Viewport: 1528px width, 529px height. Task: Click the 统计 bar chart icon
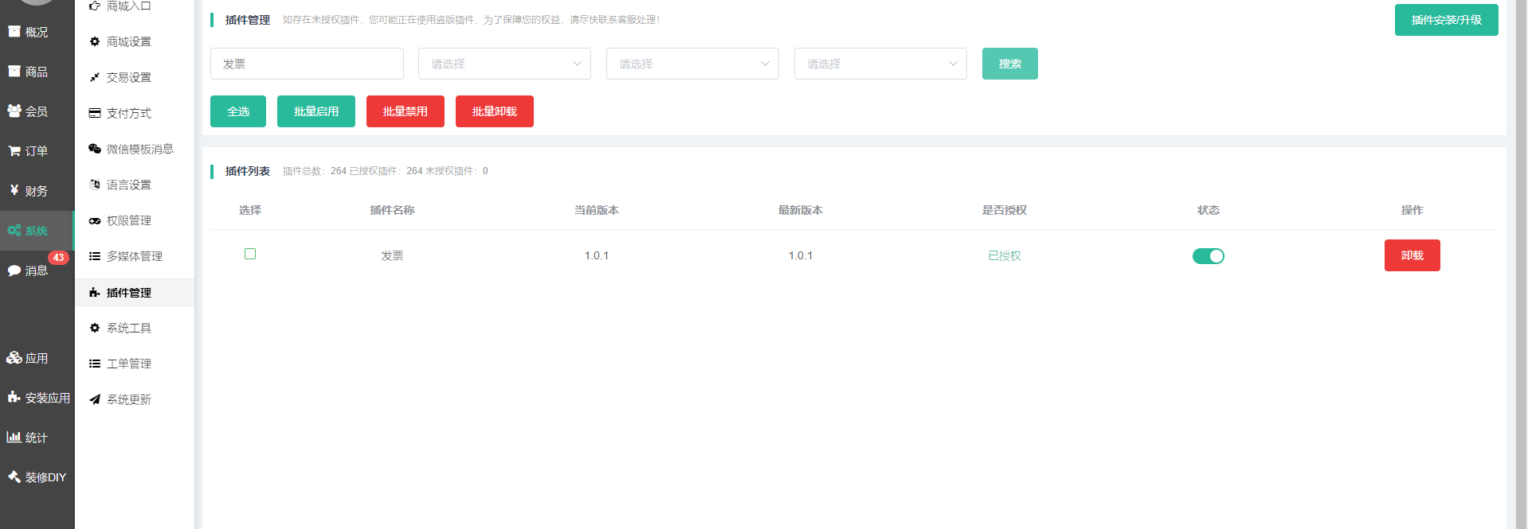pos(14,438)
